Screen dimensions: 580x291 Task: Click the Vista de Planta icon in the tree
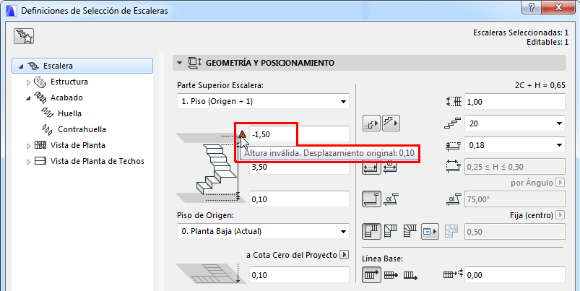[40, 145]
